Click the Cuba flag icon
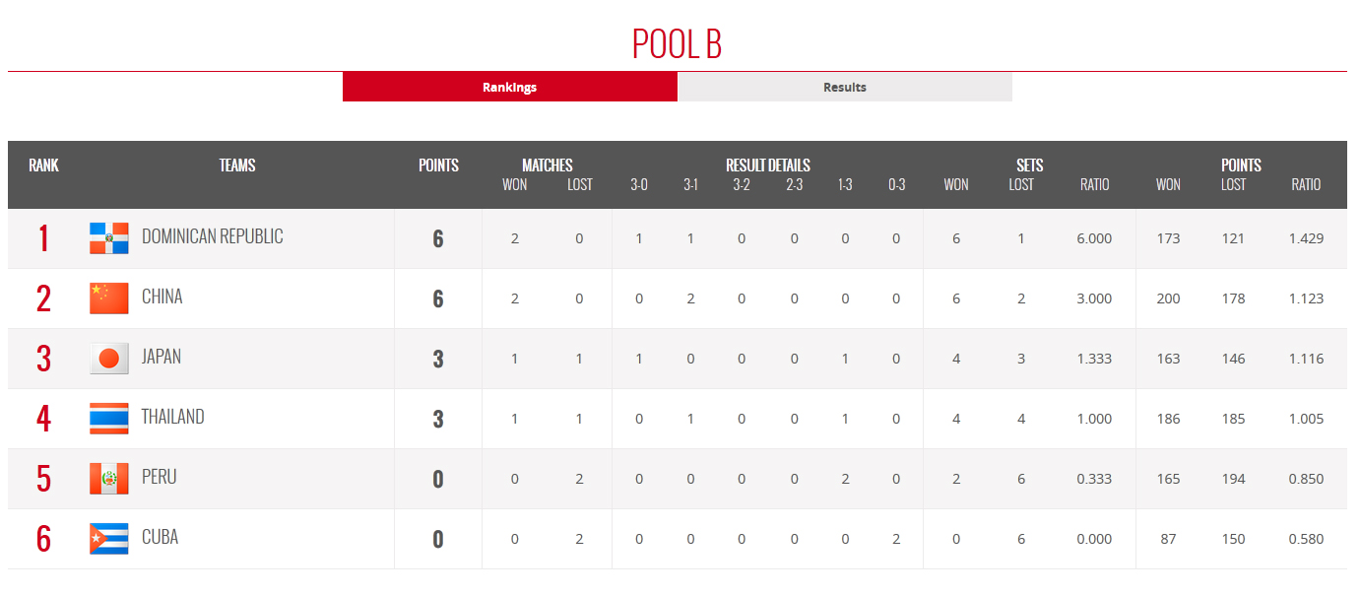1361x595 pixels. (108, 539)
